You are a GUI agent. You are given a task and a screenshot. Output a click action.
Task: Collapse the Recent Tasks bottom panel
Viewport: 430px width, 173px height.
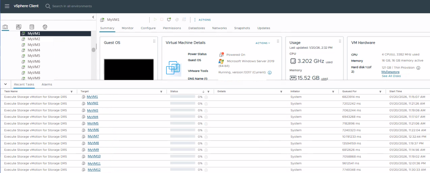click(5, 84)
